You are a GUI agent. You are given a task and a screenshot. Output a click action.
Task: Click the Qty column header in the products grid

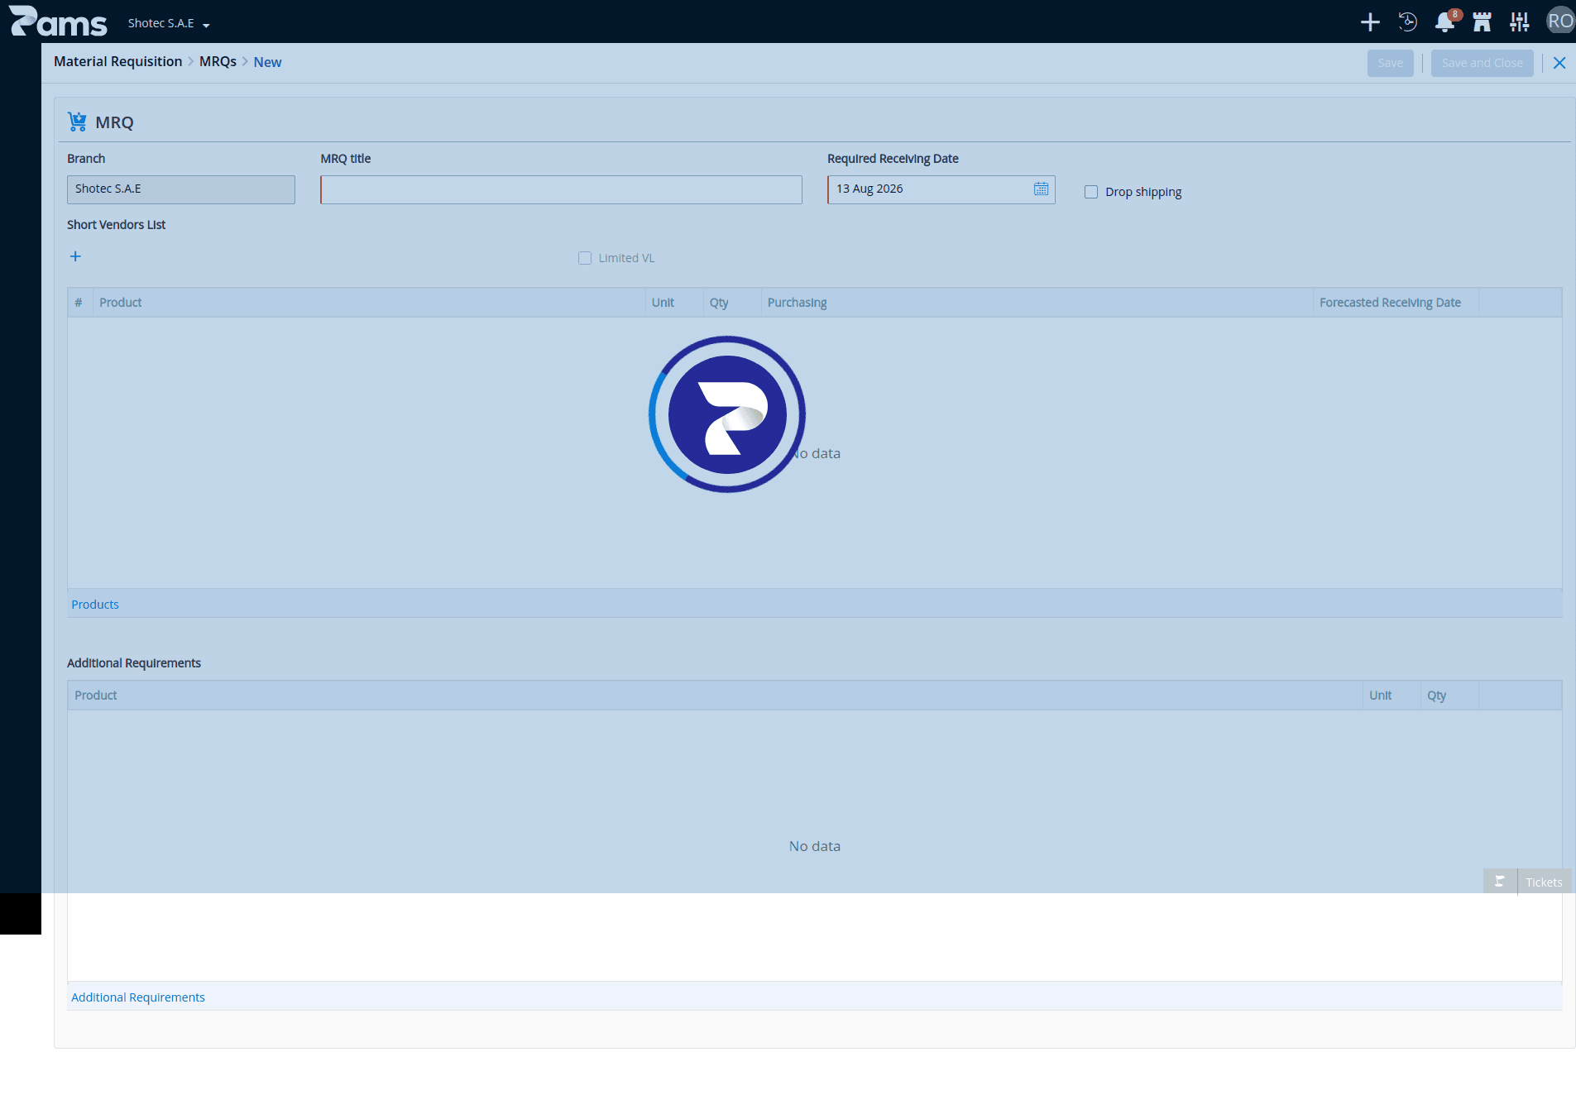tap(731, 303)
